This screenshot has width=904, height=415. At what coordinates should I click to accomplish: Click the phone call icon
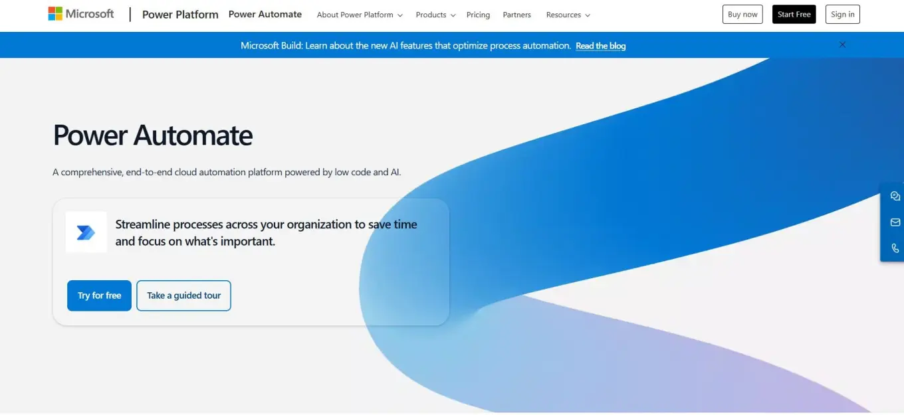895,248
